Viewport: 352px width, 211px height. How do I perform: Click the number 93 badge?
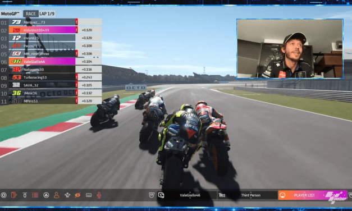[x=16, y=54]
